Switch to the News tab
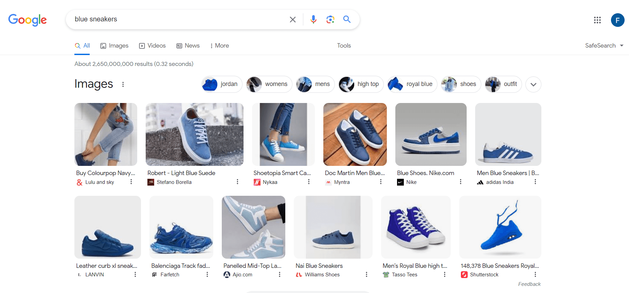The image size is (629, 293). tap(188, 46)
